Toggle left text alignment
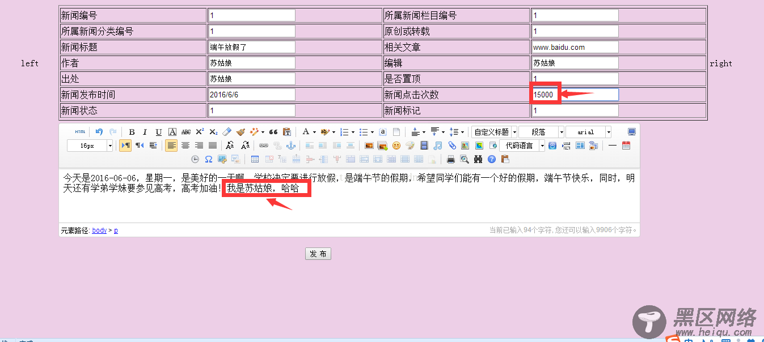Image resolution: width=764 pixels, height=342 pixels. (x=171, y=146)
